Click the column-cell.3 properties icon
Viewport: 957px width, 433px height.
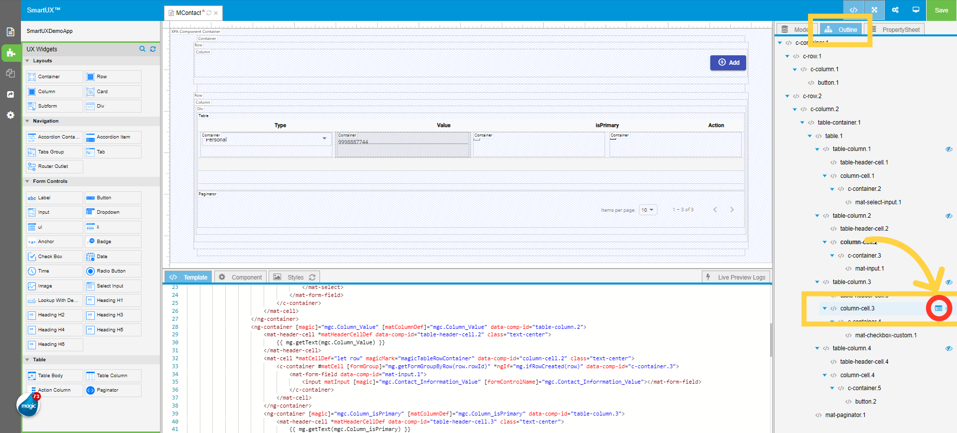(939, 308)
